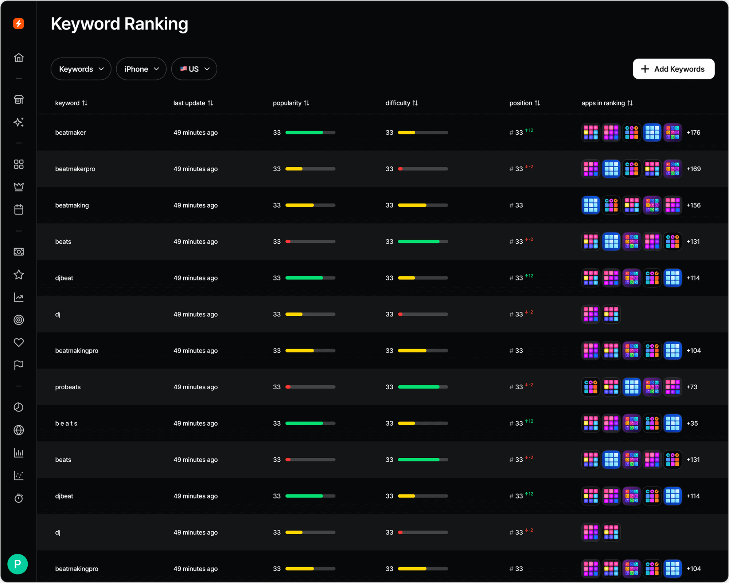Click the stopwatch icon in the sidebar
Screen dimensions: 729x583
(19, 498)
